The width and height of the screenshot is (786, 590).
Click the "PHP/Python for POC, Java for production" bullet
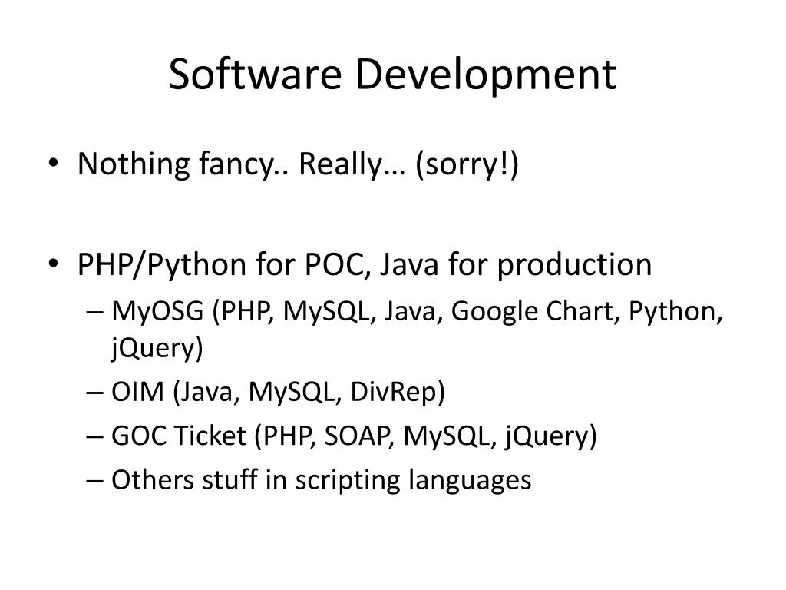click(365, 264)
